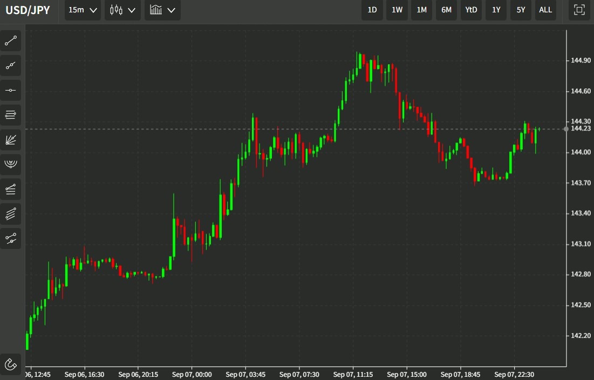Image resolution: width=594 pixels, height=380 pixels.
Task: Enter fullscreen chart view
Action: [x=579, y=10]
